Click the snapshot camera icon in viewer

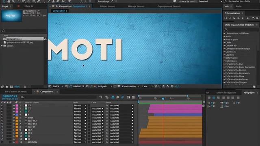point(87,86)
